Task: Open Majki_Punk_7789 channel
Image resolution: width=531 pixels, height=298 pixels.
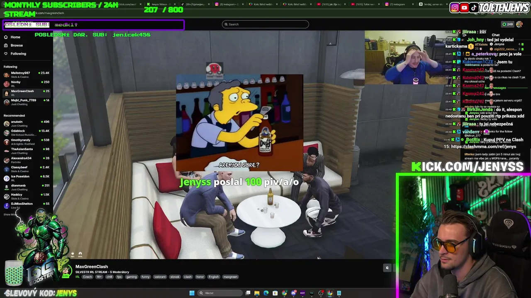Action: pyautogui.click(x=27, y=102)
